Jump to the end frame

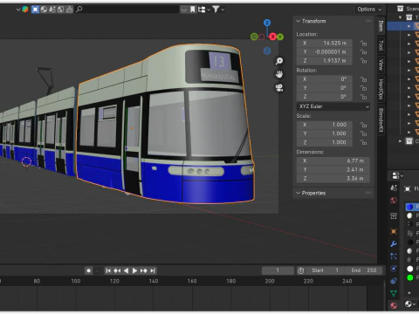[x=153, y=270]
